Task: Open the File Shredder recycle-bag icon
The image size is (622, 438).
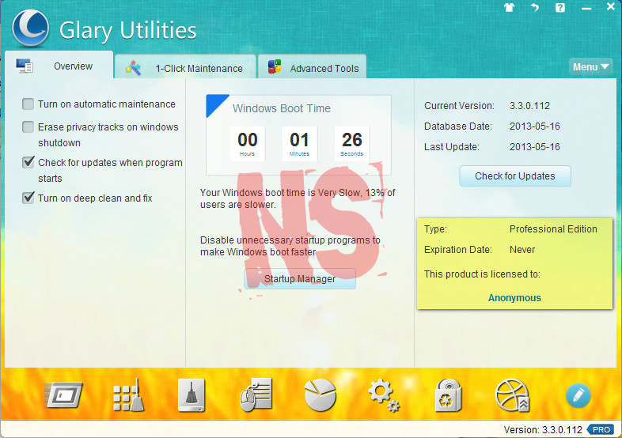Action: tap(448, 395)
